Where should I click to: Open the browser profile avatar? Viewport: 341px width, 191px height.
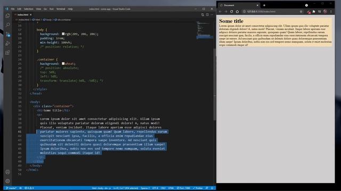click(325, 12)
